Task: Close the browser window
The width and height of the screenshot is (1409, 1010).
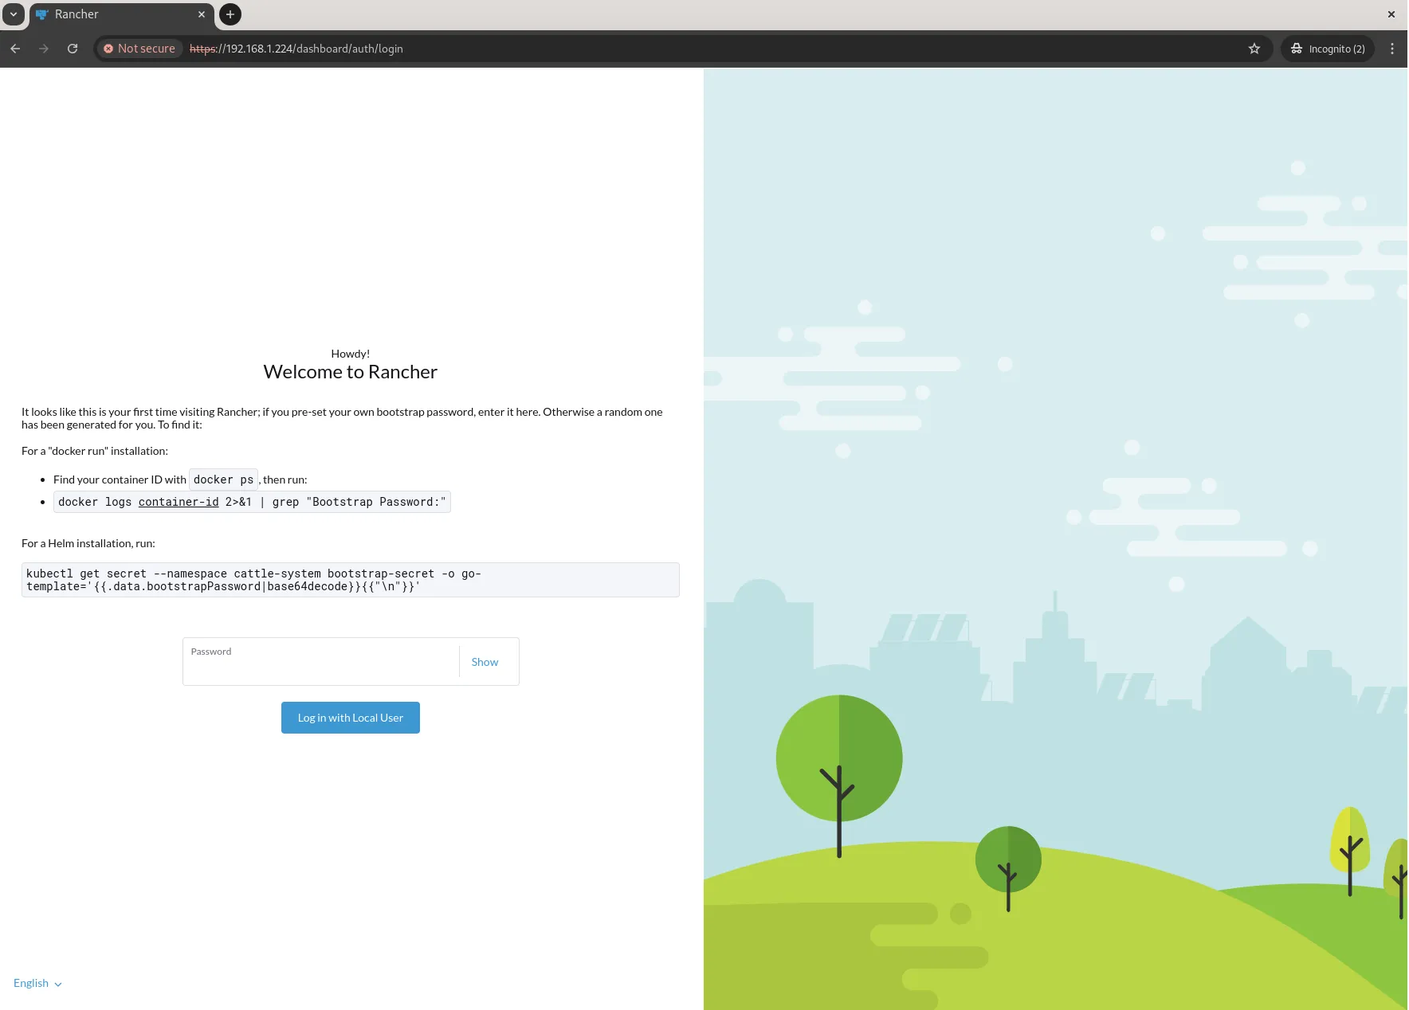Action: coord(1391,14)
